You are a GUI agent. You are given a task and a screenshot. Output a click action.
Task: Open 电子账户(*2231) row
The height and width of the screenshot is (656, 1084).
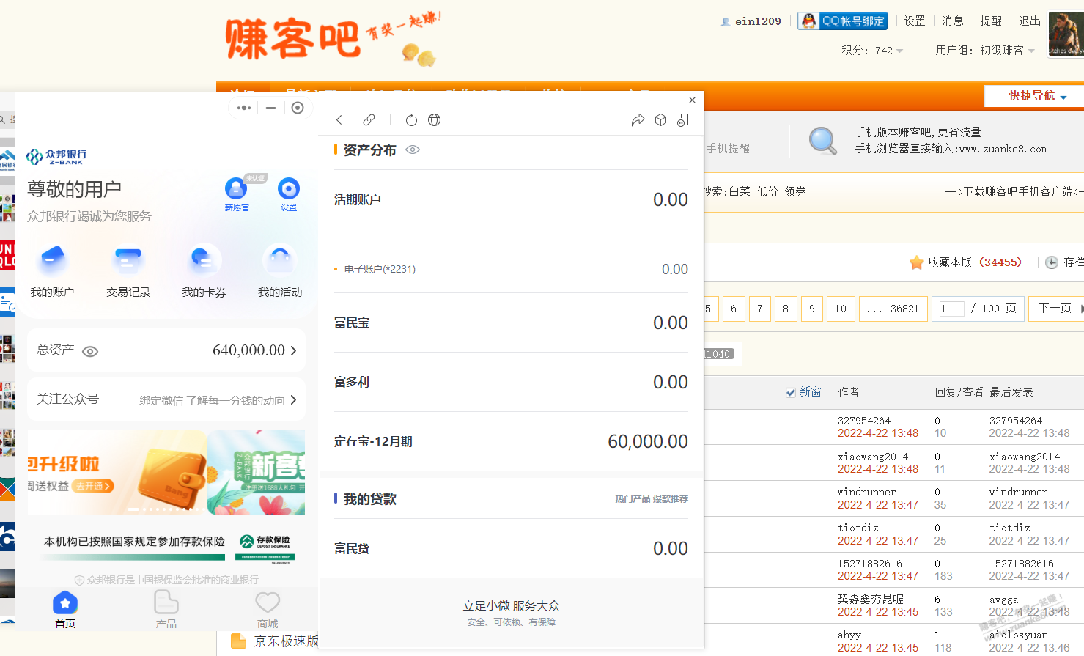coord(511,269)
